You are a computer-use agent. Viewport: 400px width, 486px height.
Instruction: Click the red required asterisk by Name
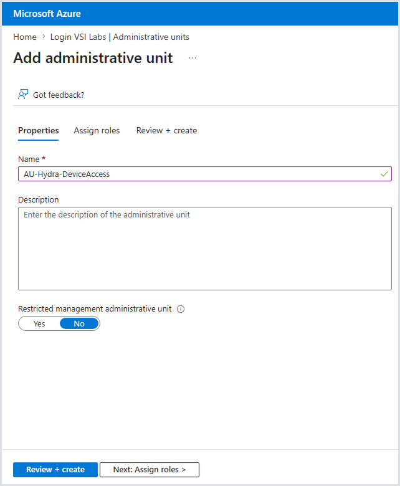click(44, 158)
